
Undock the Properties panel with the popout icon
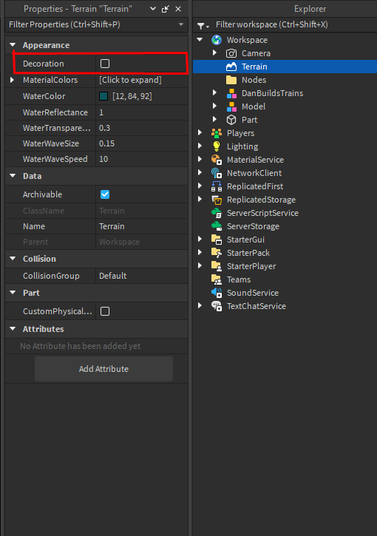[166, 9]
